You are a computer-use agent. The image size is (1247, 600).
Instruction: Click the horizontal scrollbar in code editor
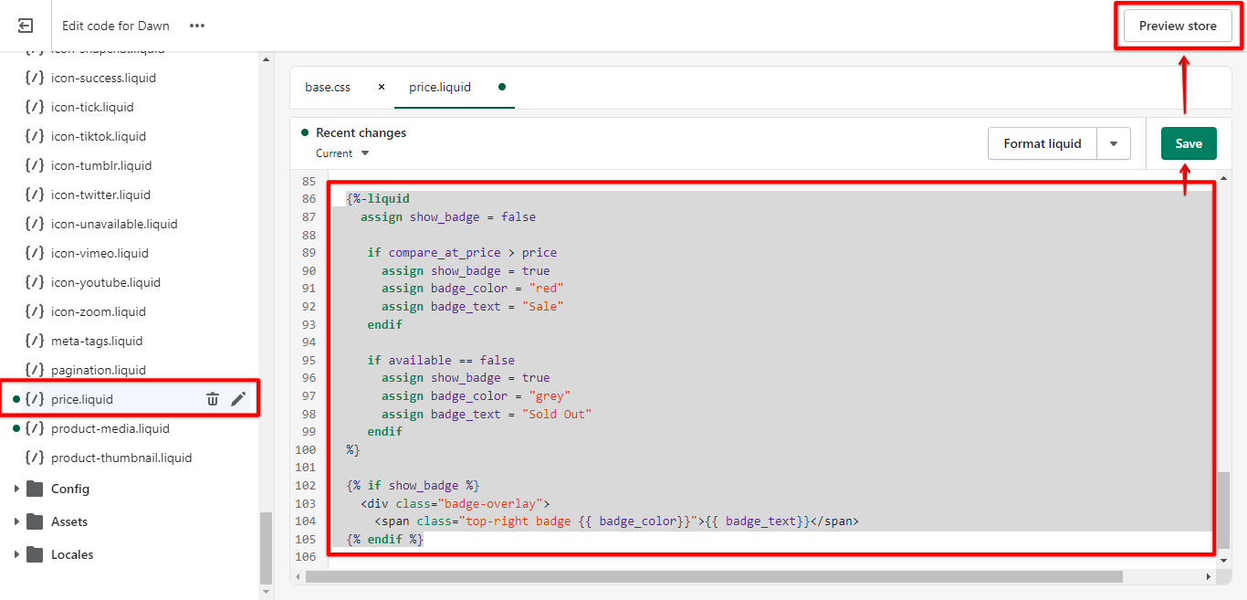[x=712, y=576]
